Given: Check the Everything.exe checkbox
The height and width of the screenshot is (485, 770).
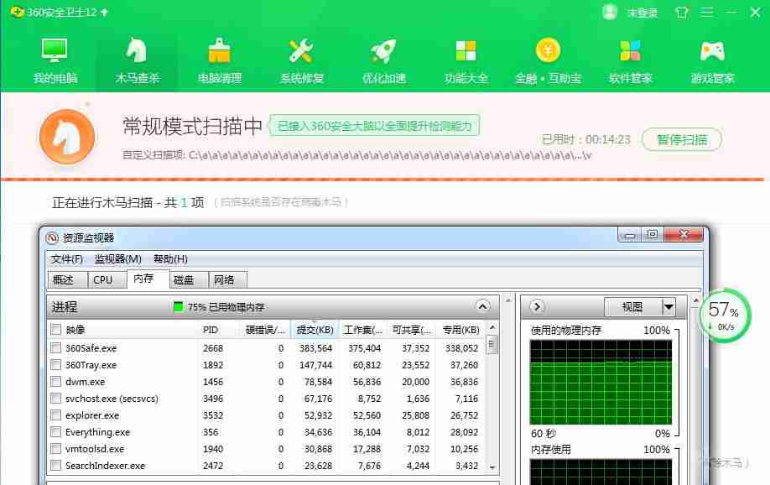Looking at the screenshot, I should pyautogui.click(x=56, y=432).
